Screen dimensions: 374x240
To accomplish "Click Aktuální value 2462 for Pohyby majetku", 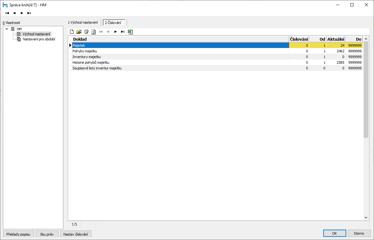I will (x=336, y=51).
